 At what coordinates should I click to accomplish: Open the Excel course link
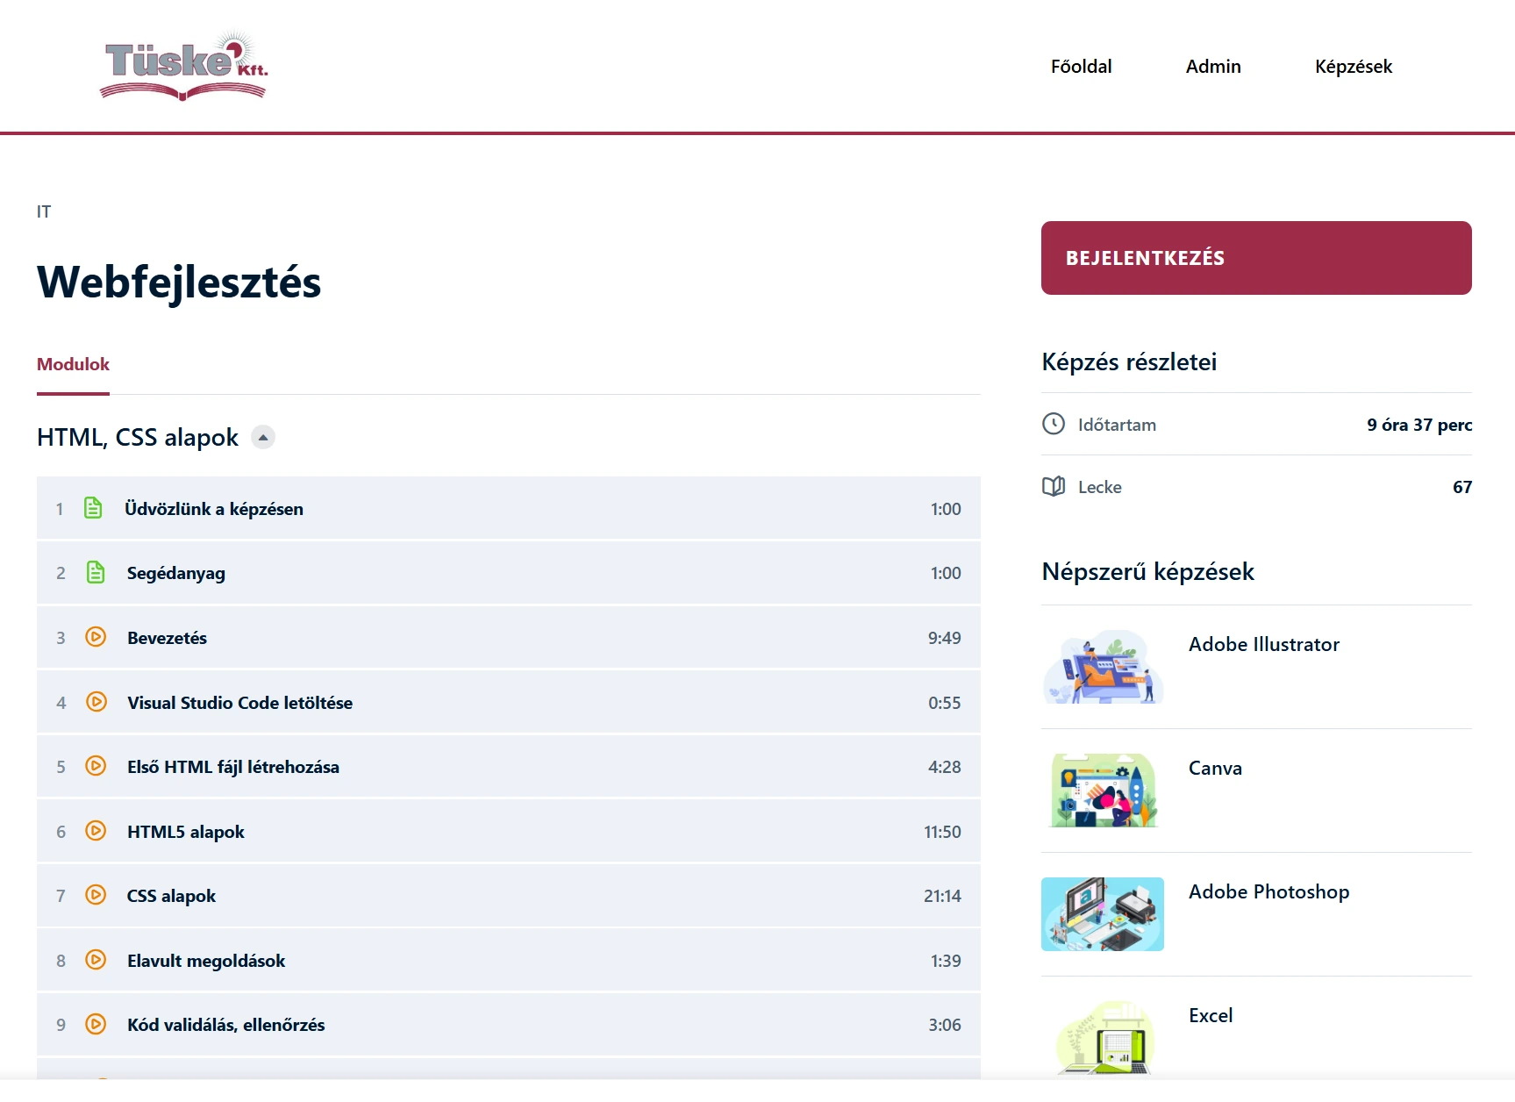tap(1210, 1016)
